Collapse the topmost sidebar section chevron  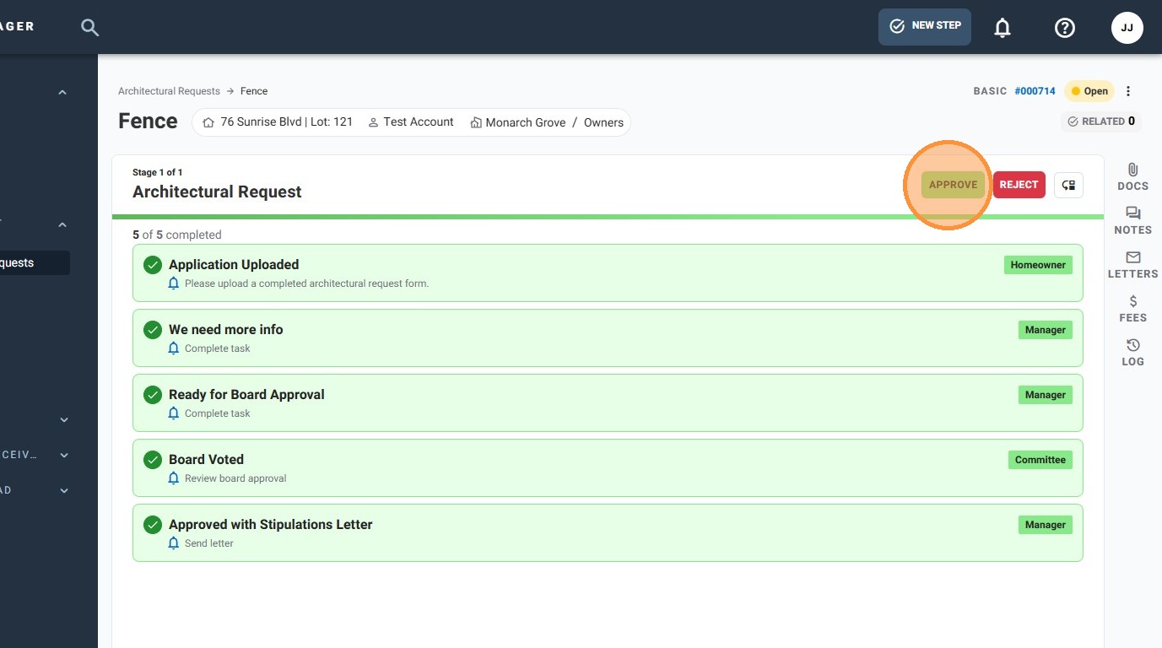(x=62, y=93)
